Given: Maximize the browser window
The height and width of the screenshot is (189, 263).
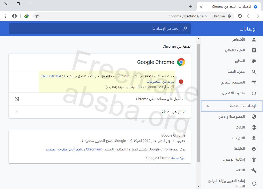Looking at the screenshot, I should click(18, 4).
